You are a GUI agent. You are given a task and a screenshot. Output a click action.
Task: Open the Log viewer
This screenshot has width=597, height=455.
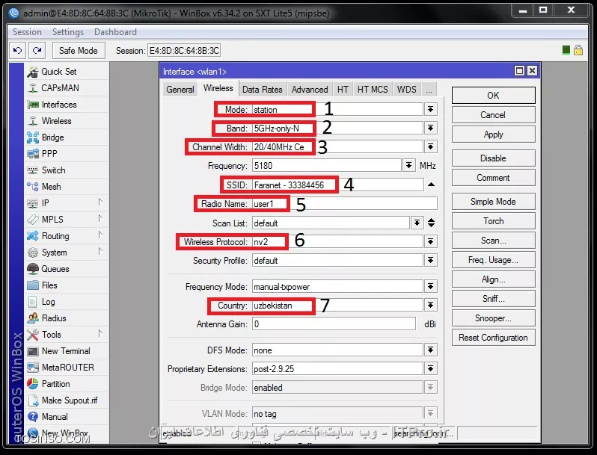[67, 301]
